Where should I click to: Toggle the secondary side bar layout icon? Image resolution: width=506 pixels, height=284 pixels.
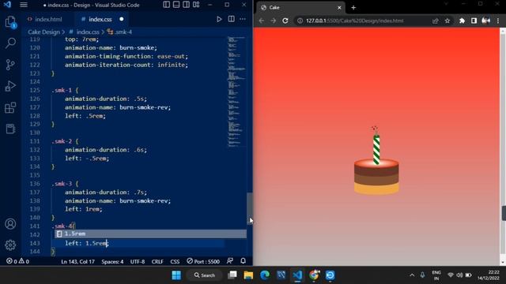pos(187,5)
